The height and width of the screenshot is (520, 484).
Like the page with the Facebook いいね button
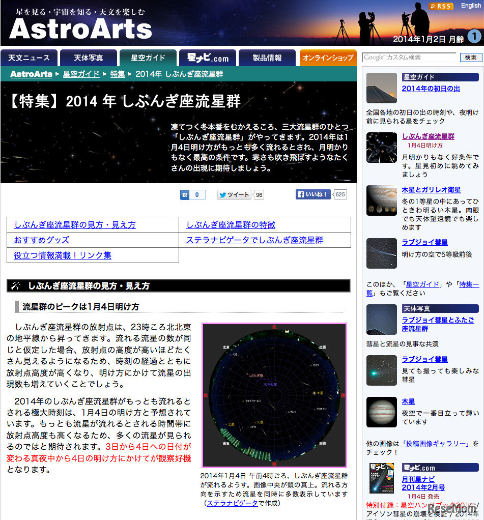pyautogui.click(x=312, y=195)
